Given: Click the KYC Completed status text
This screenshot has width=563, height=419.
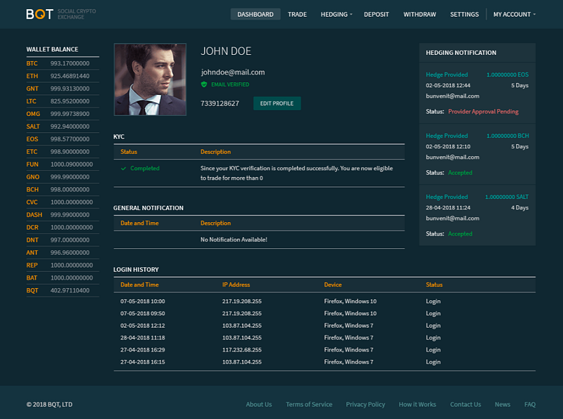Looking at the screenshot, I should click(145, 168).
